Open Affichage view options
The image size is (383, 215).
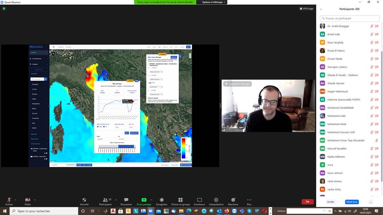[306, 9]
